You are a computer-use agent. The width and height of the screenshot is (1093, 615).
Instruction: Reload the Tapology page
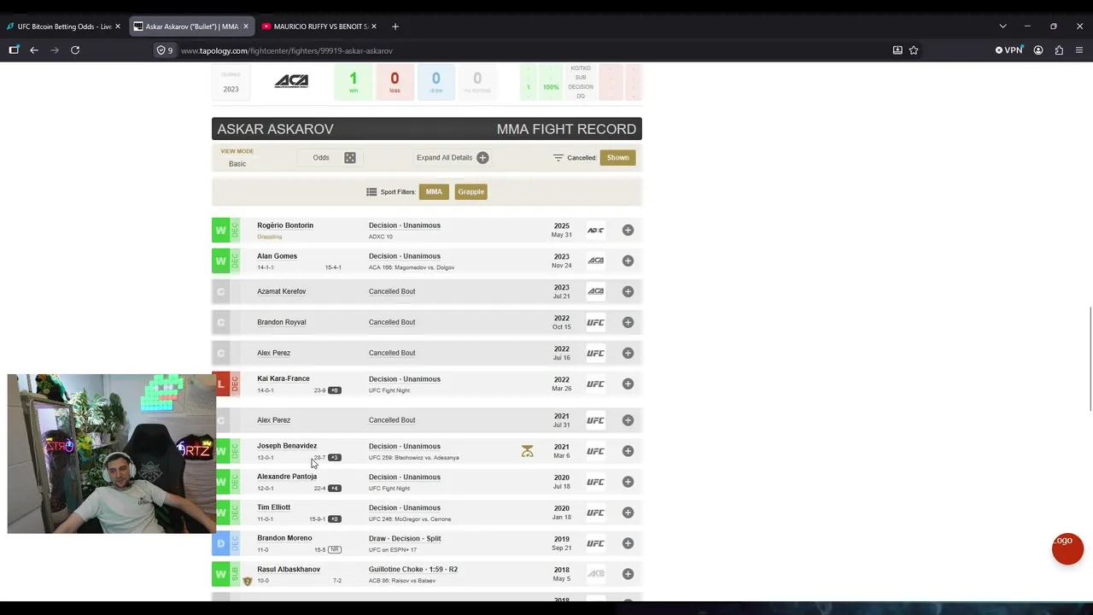click(75, 50)
